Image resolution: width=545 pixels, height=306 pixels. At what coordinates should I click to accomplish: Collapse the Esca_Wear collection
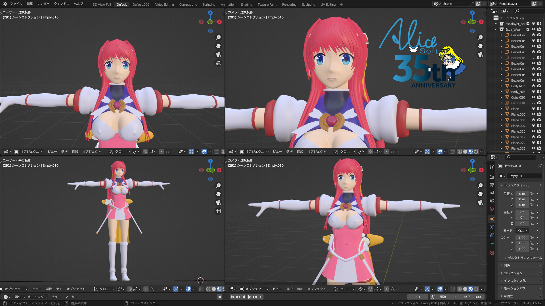pyautogui.click(x=496, y=29)
